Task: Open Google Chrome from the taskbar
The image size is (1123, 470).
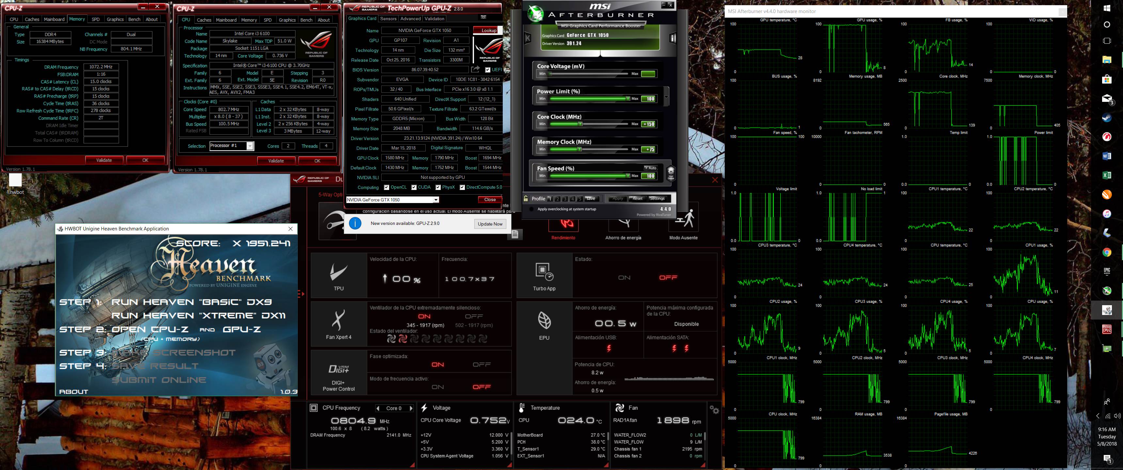Action: pyautogui.click(x=1106, y=252)
